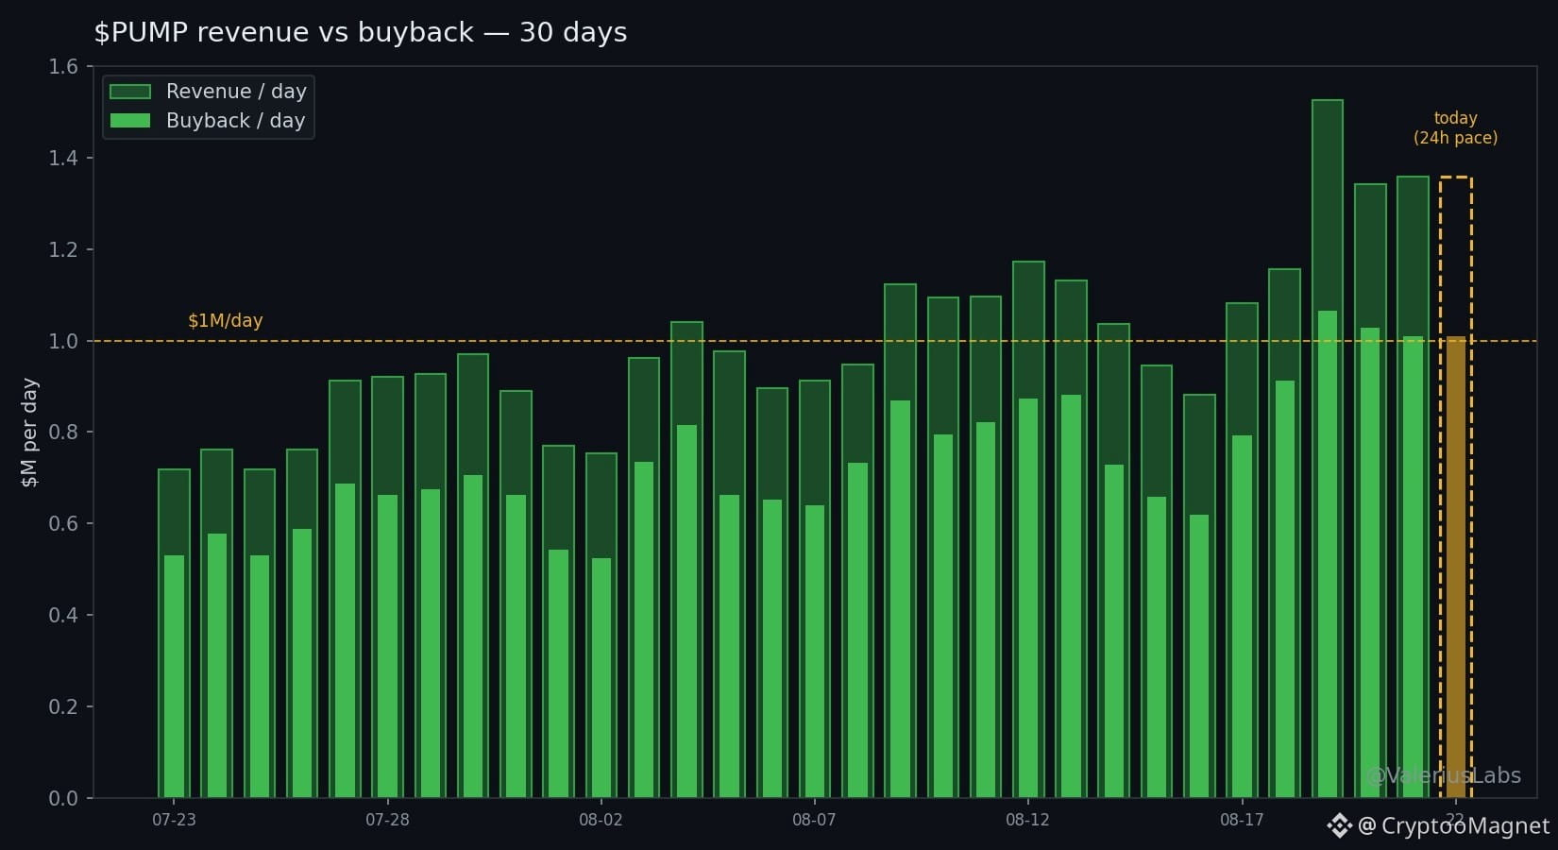
Task: Click the x-axis date label "07-28"
Action: click(x=387, y=820)
